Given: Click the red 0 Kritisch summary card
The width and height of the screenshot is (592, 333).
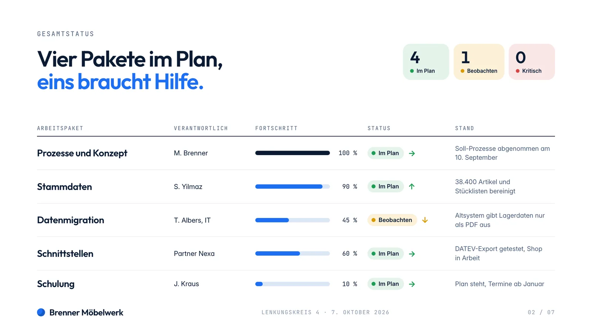Looking at the screenshot, I should [532, 62].
